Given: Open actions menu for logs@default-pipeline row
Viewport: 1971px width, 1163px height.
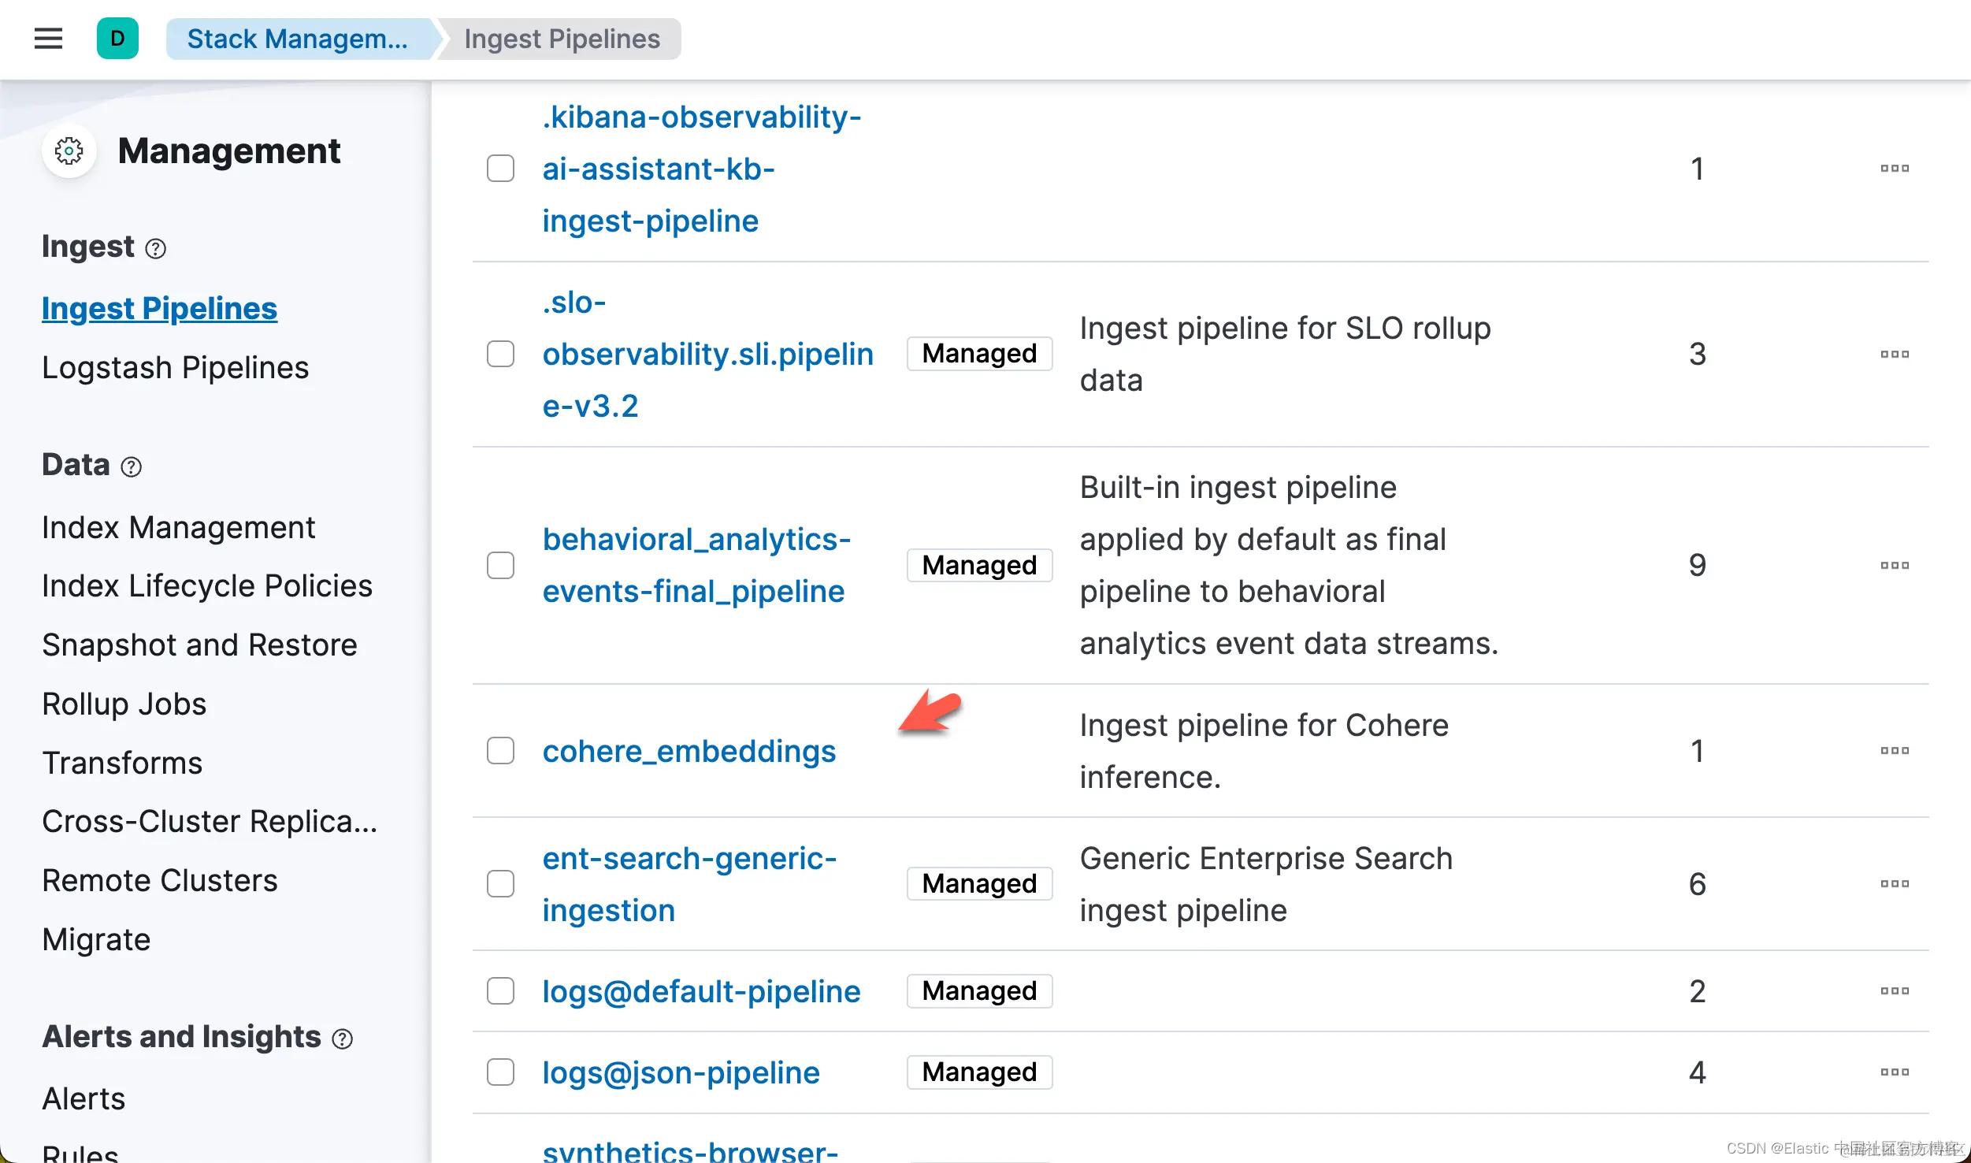Looking at the screenshot, I should 1894,991.
